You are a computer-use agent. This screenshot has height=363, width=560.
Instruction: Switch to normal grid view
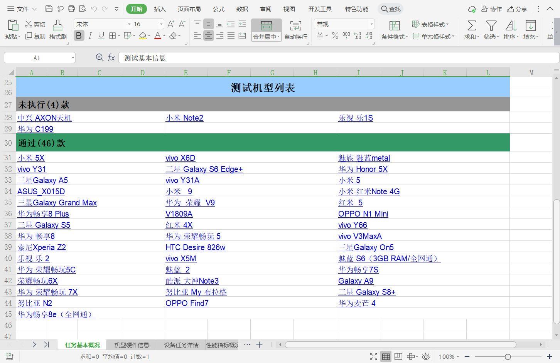pos(386,356)
